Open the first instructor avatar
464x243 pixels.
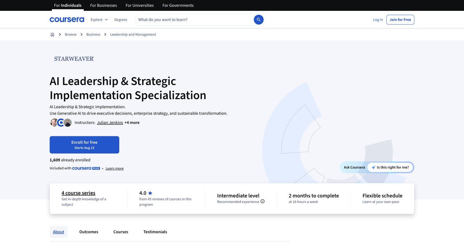(x=54, y=123)
